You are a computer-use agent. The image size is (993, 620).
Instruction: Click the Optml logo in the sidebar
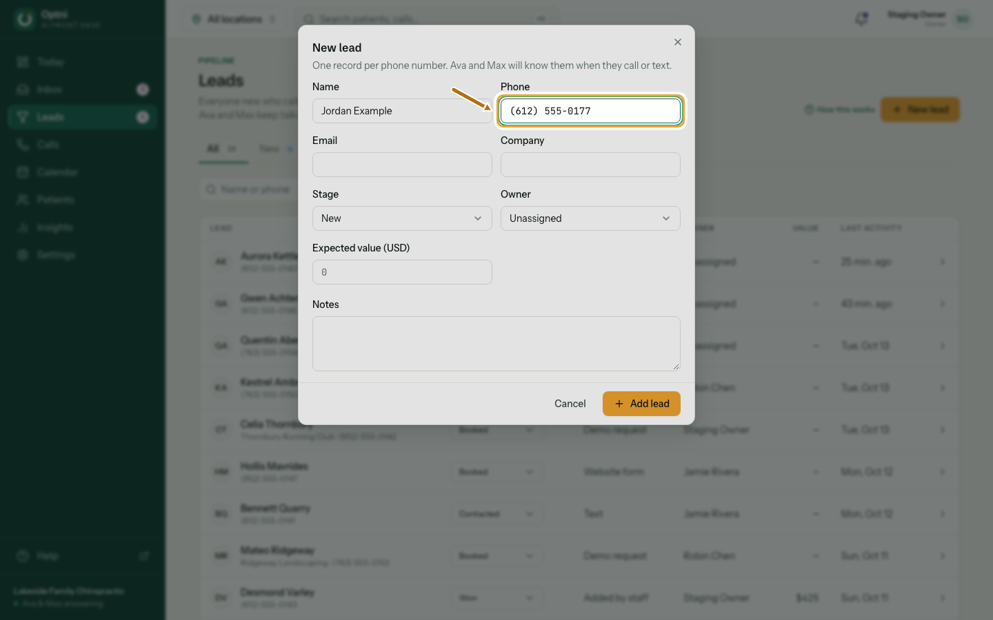[25, 19]
